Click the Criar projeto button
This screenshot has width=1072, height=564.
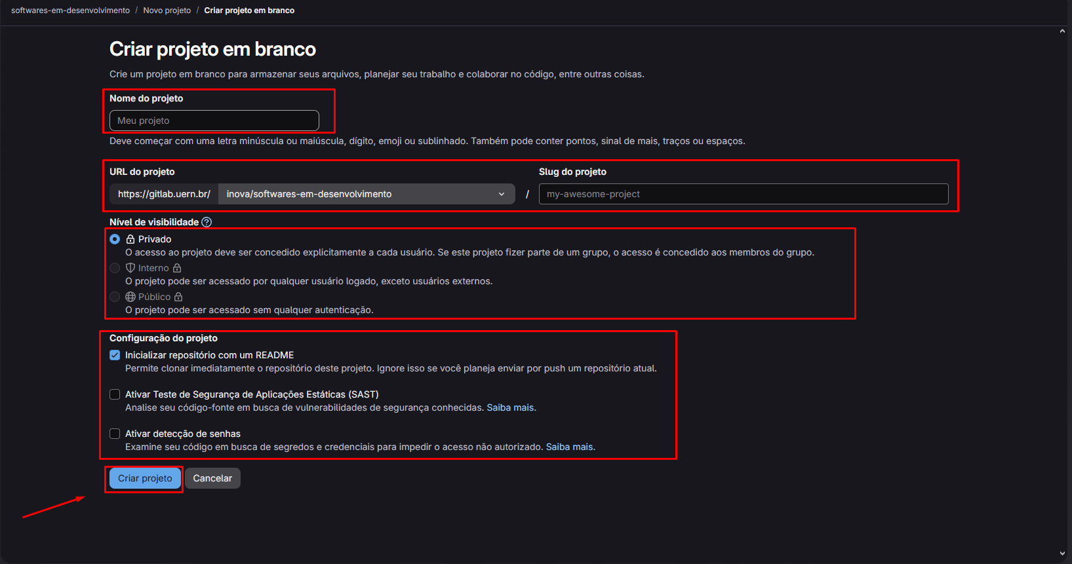[x=145, y=478]
